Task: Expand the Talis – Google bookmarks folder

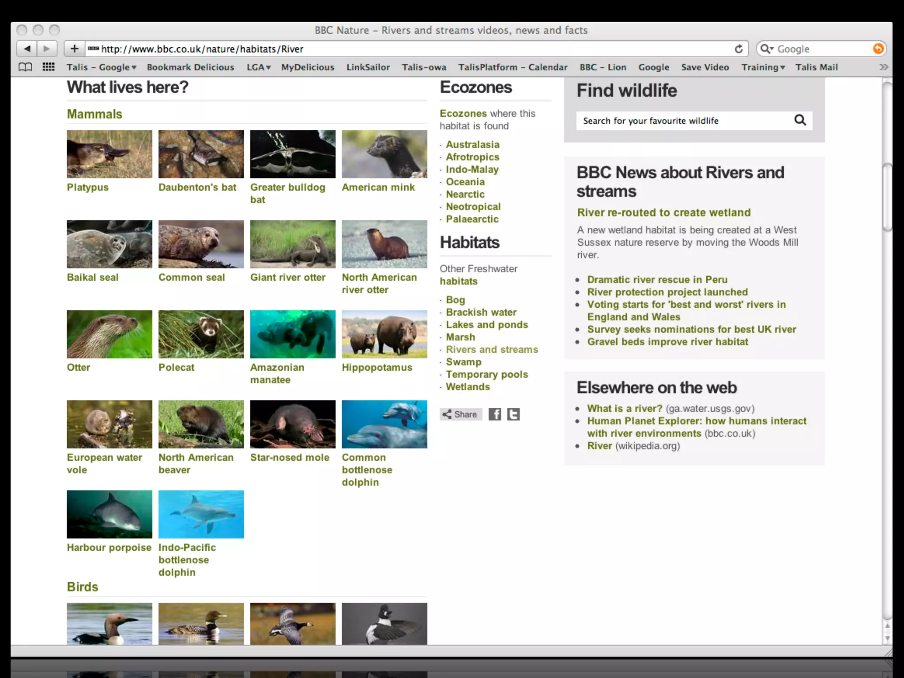Action: pos(102,67)
